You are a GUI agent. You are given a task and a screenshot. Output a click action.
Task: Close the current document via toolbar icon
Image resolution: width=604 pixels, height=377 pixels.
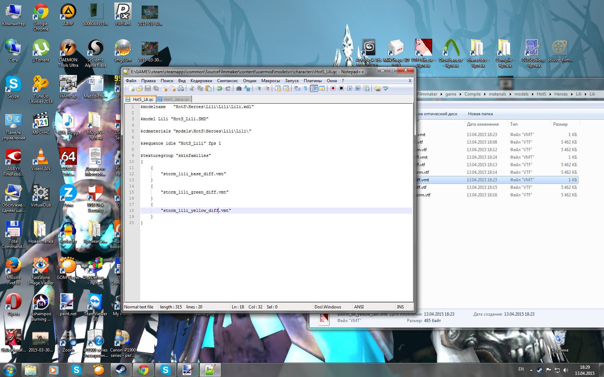[164, 88]
